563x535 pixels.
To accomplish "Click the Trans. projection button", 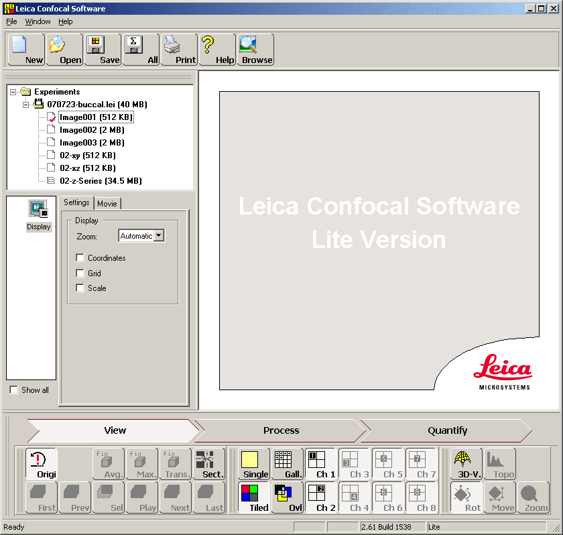I will pos(176,463).
